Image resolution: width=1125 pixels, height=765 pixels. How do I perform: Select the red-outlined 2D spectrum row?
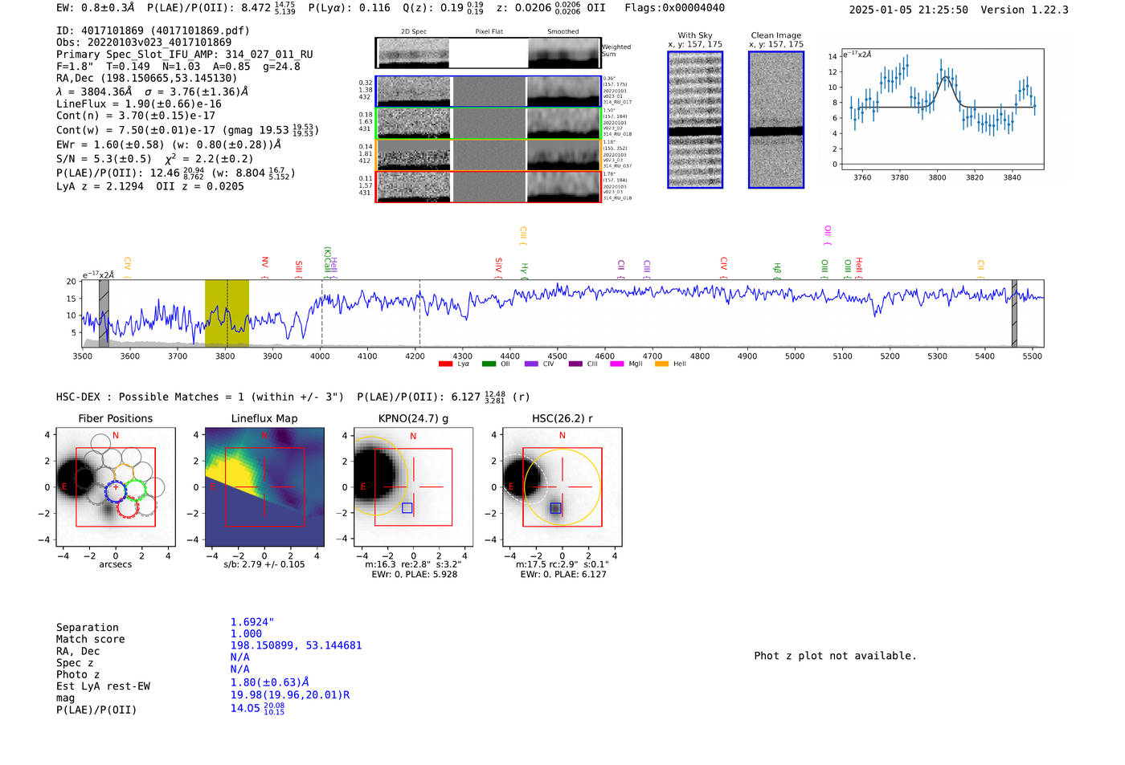[x=489, y=186]
